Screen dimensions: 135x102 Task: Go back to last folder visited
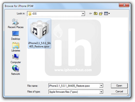pos(90,14)
